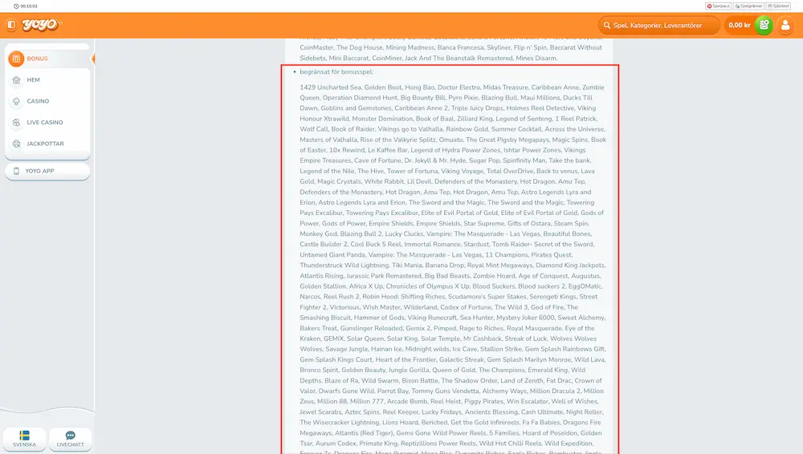Click the Spelgränser button

click(x=748, y=6)
